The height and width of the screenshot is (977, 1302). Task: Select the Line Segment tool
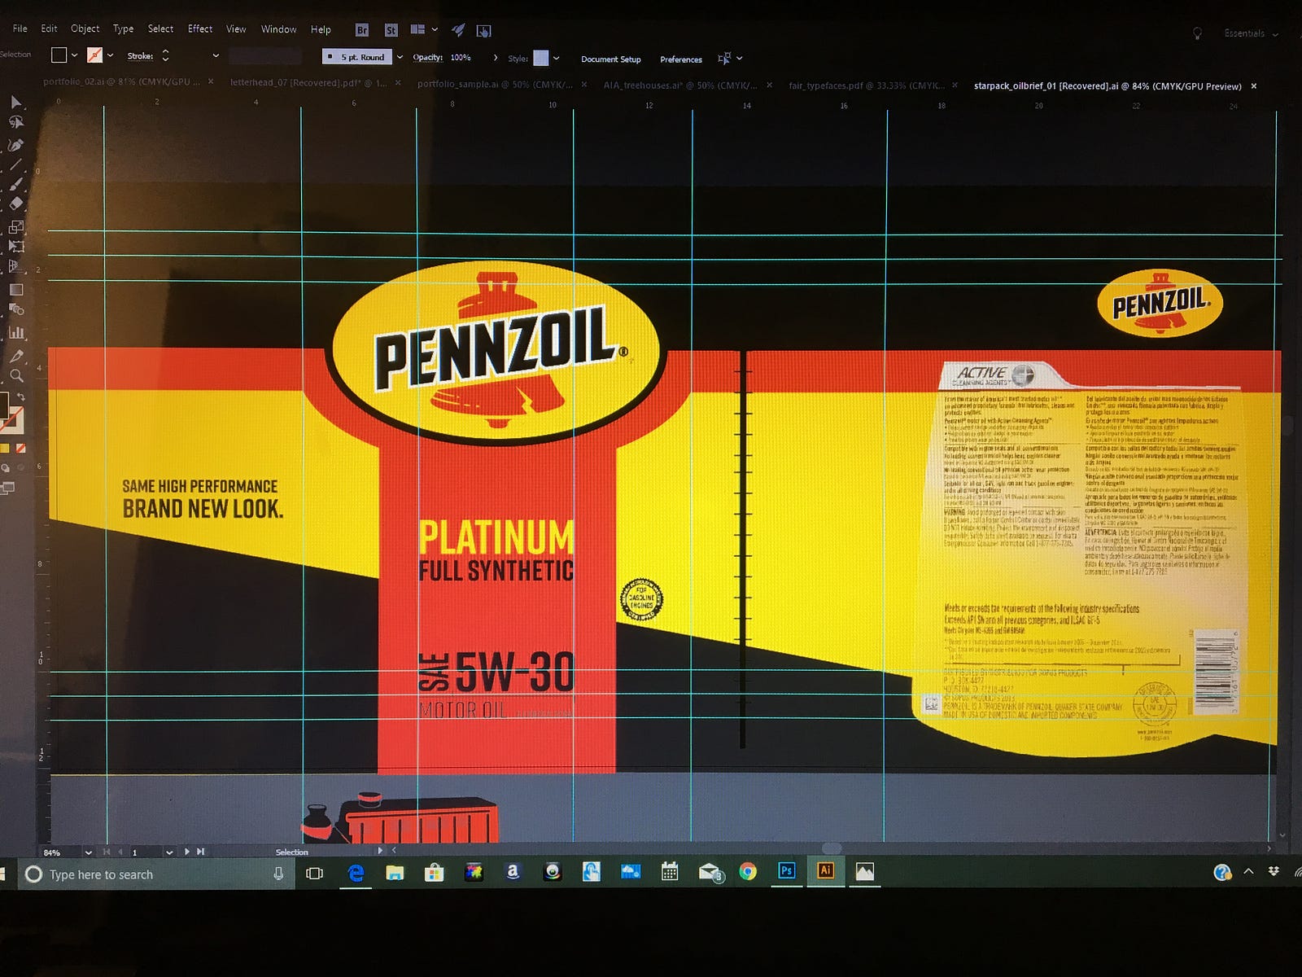[15, 165]
